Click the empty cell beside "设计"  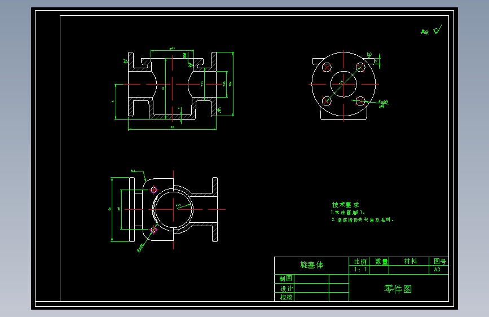point(311,288)
